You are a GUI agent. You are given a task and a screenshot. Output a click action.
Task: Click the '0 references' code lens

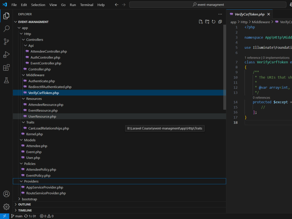(x=261, y=98)
